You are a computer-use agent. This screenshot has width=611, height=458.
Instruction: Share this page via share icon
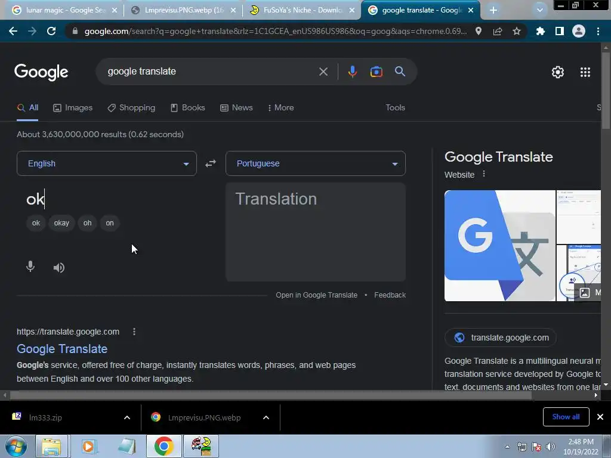(x=498, y=31)
